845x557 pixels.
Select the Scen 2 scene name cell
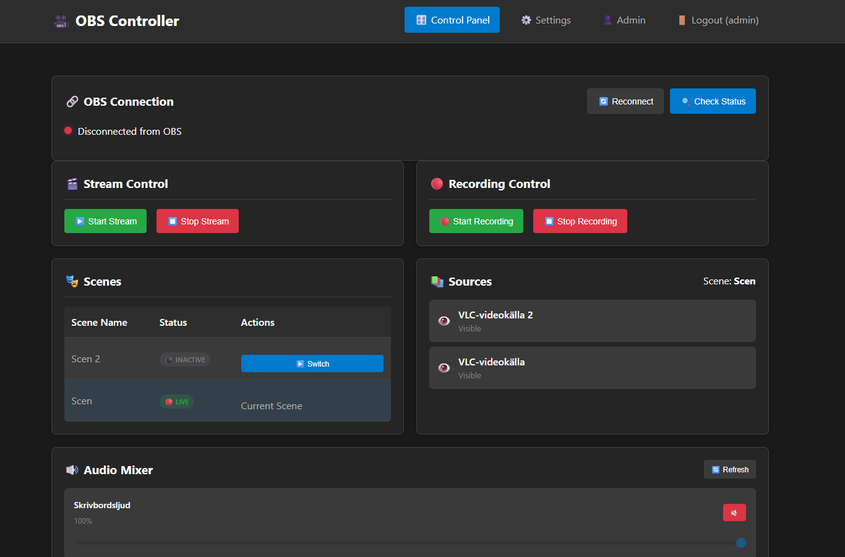click(x=85, y=359)
